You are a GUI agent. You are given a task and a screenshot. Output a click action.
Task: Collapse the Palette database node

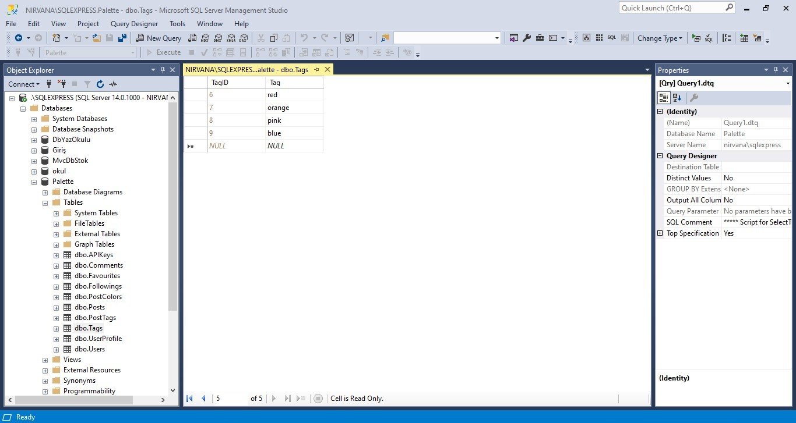pos(34,182)
